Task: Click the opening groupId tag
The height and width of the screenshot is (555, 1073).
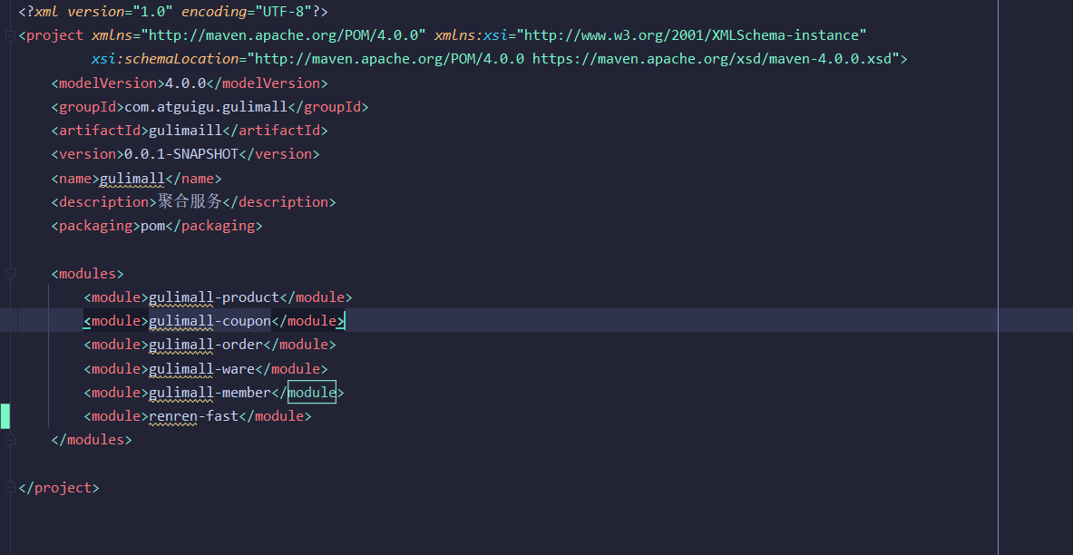Action: [x=88, y=107]
